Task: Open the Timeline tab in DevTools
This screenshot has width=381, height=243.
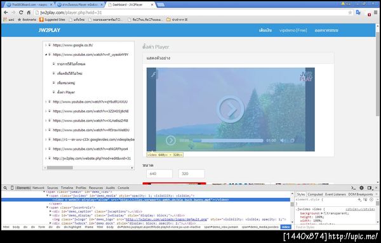Action: coord(67,188)
